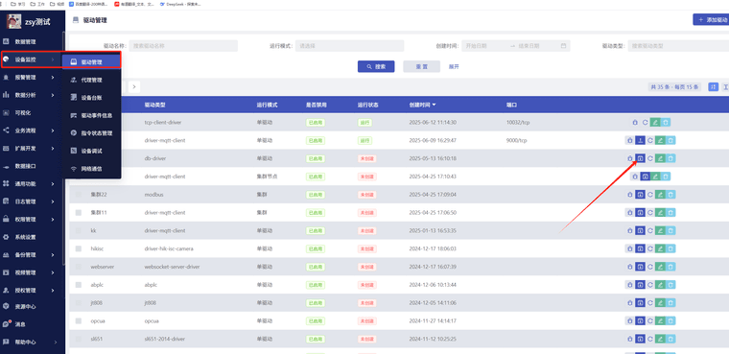Open the 百度翻译 bookmark in the browser bar
Screen dimensions: 729x354
(x=89, y=3)
